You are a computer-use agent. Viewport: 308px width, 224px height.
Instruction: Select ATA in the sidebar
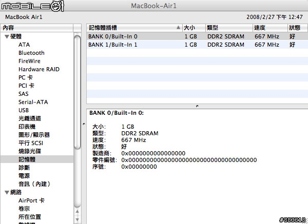point(24,45)
